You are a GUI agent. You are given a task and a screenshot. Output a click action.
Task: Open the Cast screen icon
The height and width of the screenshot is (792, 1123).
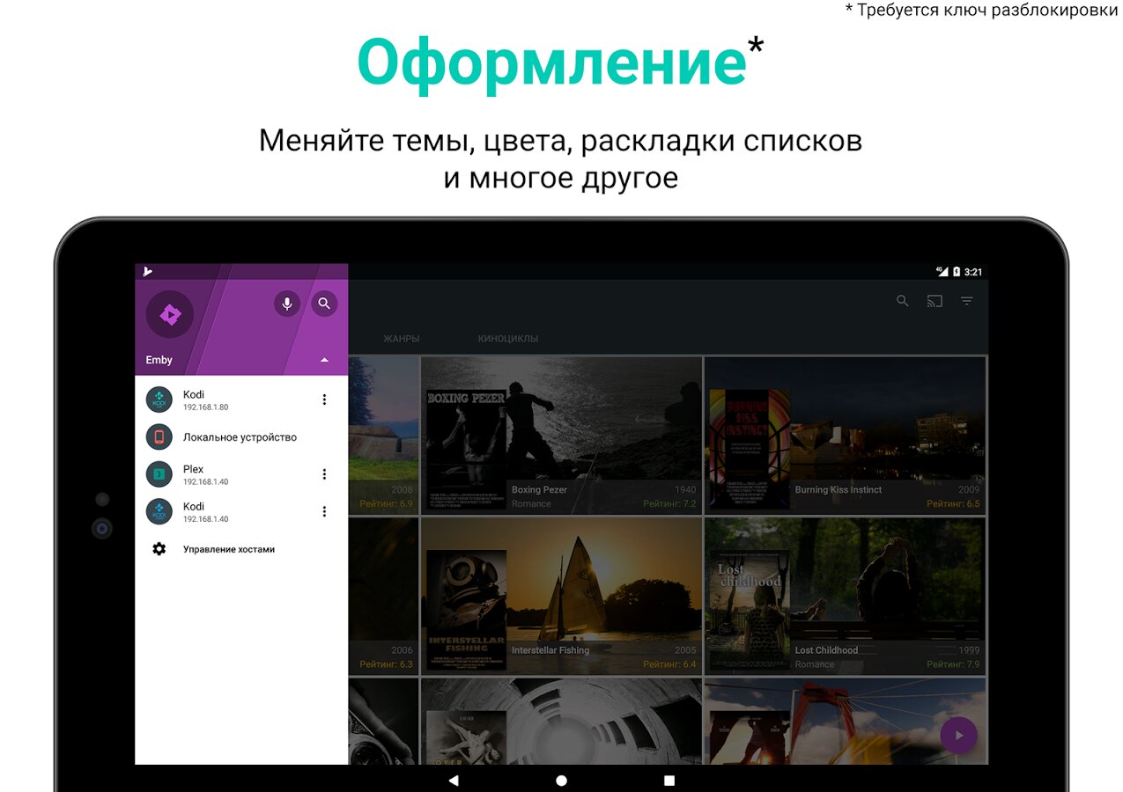coord(935,301)
